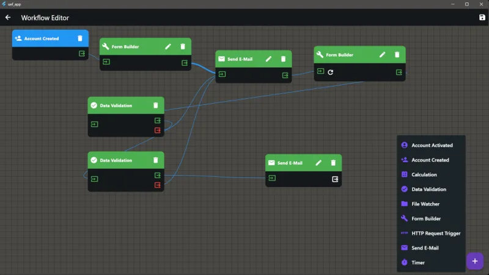Click the lower Send E-Mail white output port
The width and height of the screenshot is (489, 275).
[x=335, y=179]
